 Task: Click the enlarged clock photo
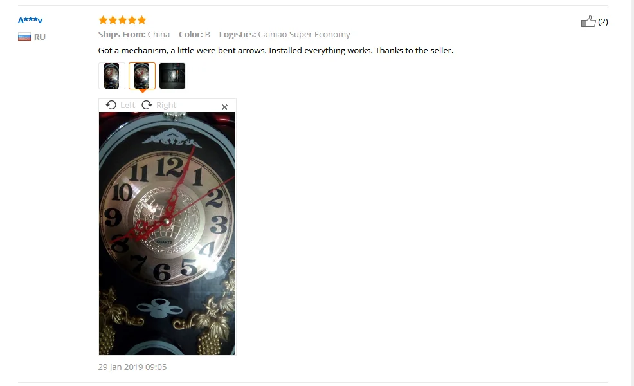167,234
